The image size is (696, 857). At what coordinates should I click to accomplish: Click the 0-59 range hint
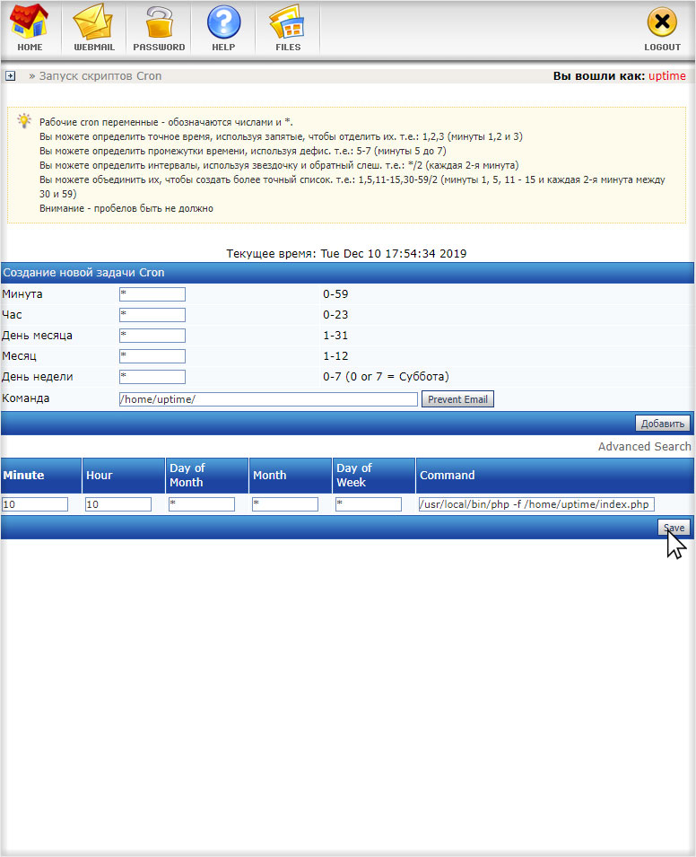pyautogui.click(x=335, y=294)
